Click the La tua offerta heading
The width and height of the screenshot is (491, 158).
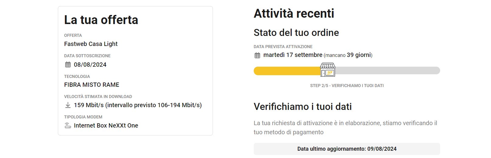click(101, 20)
